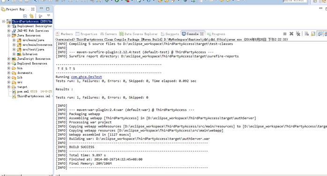The width and height of the screenshot is (327, 176).
Task: Switch to the Snippets tab
Action: pyautogui.click(x=170, y=34)
